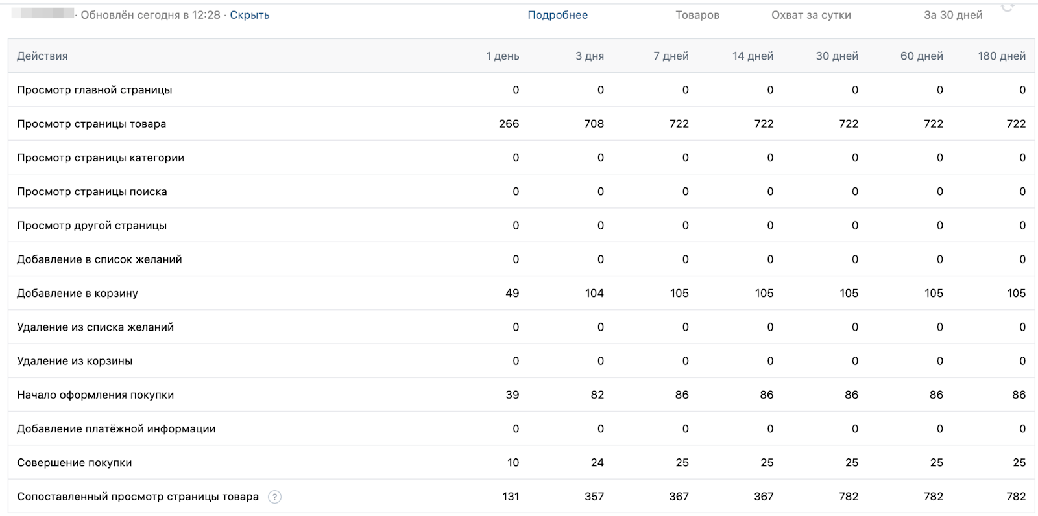This screenshot has width=1038, height=516.
Task: Select the 7 дней column header
Action: click(x=671, y=56)
